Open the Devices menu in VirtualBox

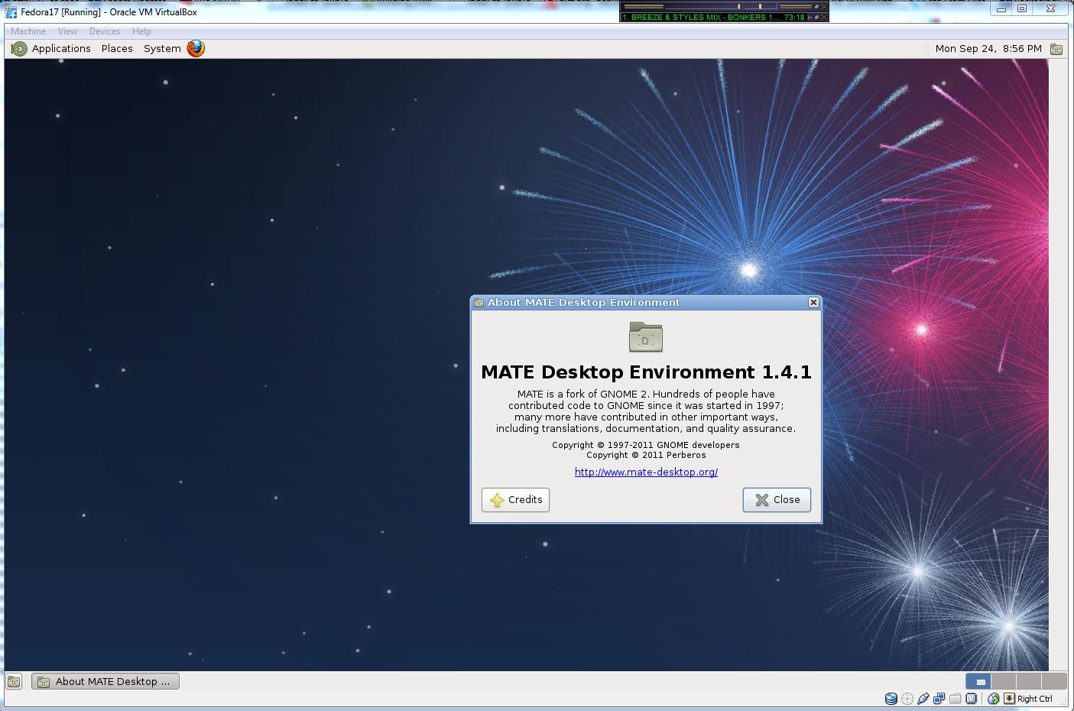[104, 31]
